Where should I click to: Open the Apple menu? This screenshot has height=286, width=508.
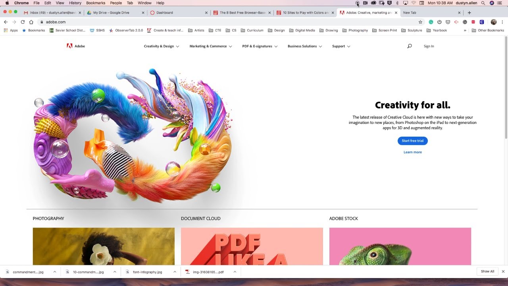[x=7, y=3]
